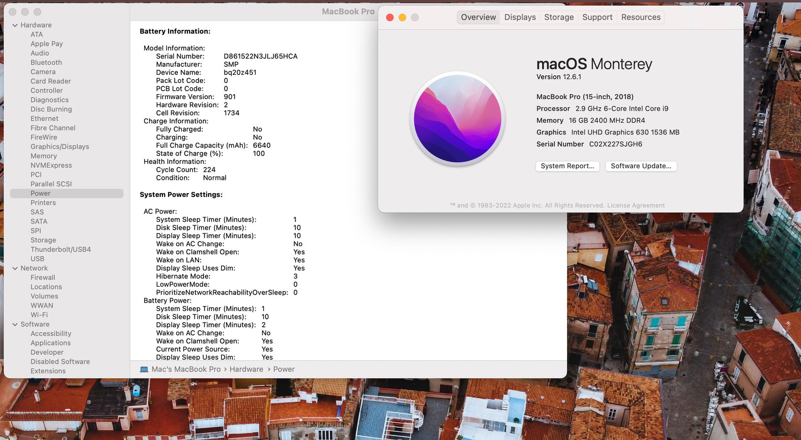Click the Software Update button
The width and height of the screenshot is (801, 440).
click(x=640, y=166)
